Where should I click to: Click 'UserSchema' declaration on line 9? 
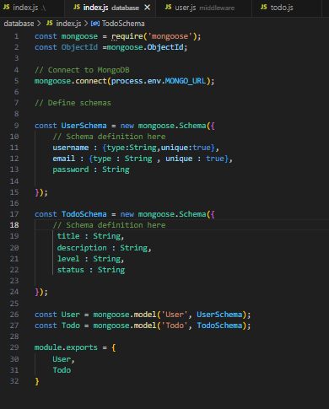point(84,126)
